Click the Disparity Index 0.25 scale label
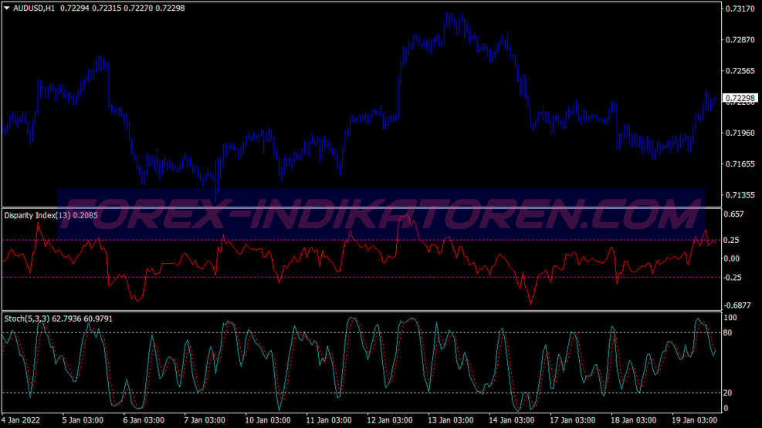The image size is (762, 428). tap(733, 240)
